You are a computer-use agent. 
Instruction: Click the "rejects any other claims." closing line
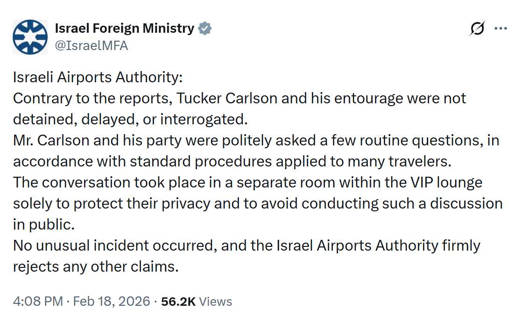pos(96,266)
